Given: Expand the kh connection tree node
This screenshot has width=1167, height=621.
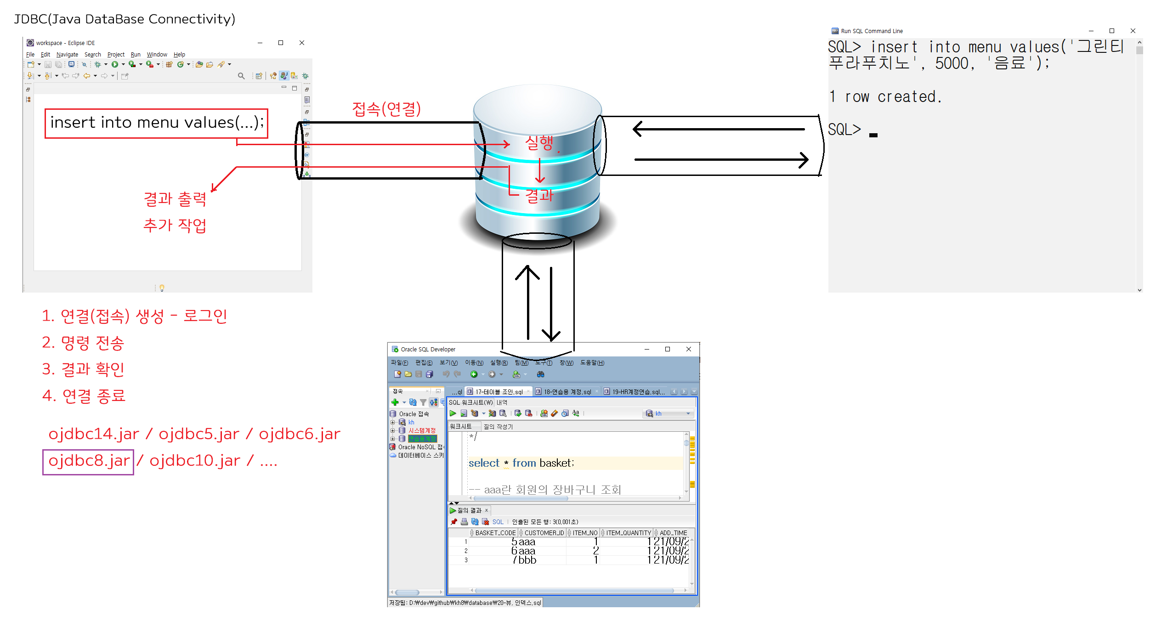Looking at the screenshot, I should (393, 422).
